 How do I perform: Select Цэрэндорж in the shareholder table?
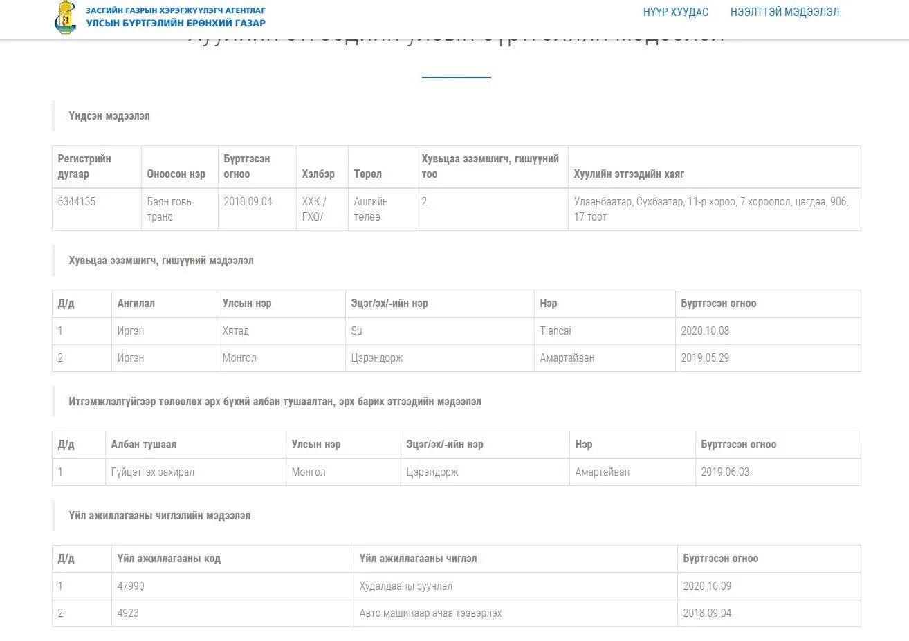tap(377, 357)
